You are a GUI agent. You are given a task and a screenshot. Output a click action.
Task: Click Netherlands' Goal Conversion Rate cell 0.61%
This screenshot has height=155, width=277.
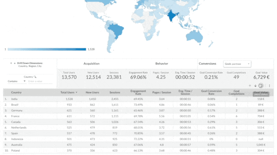(211, 128)
